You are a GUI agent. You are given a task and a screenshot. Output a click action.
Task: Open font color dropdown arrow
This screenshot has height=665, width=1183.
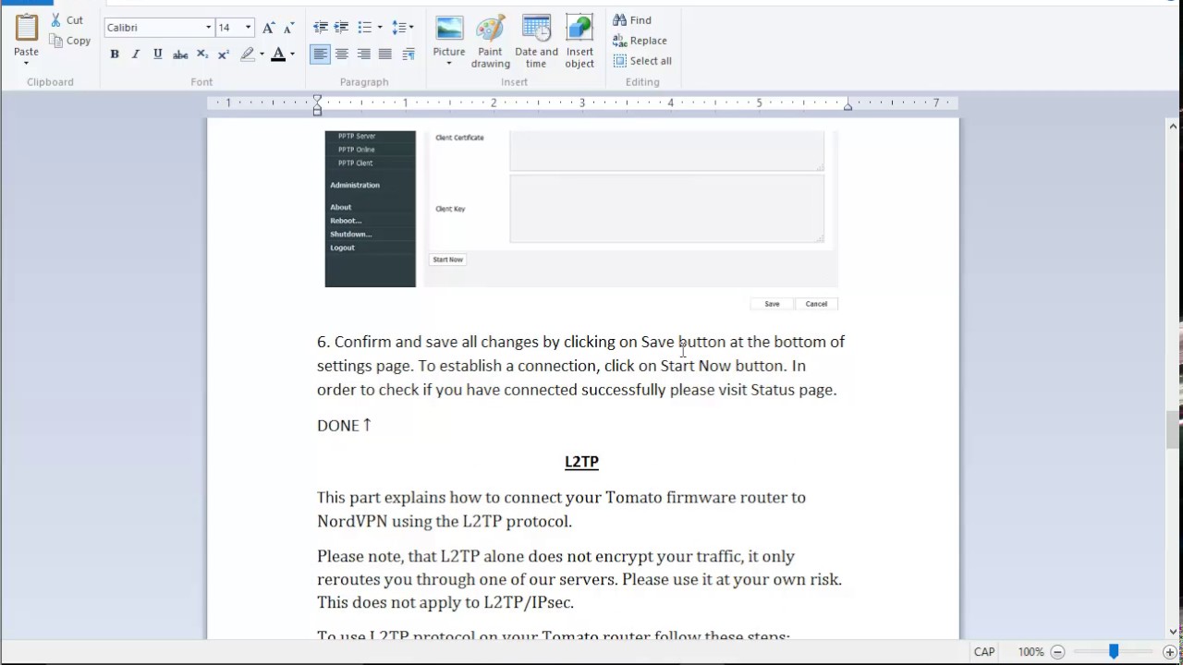click(x=292, y=54)
